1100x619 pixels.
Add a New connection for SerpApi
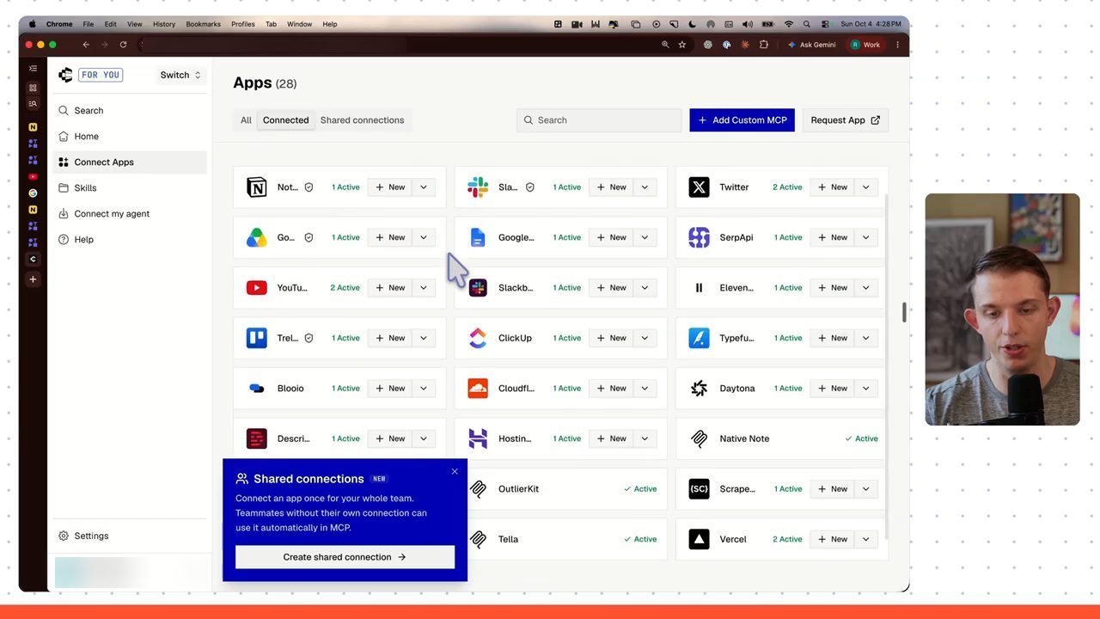(x=832, y=237)
